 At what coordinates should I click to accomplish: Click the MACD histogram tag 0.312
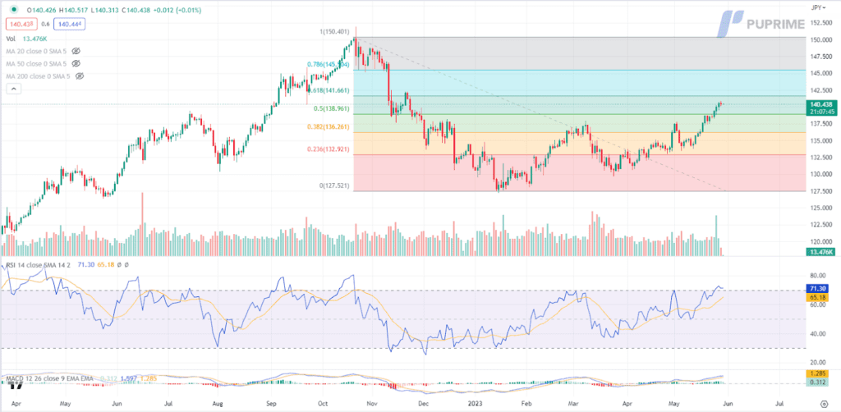(818, 382)
